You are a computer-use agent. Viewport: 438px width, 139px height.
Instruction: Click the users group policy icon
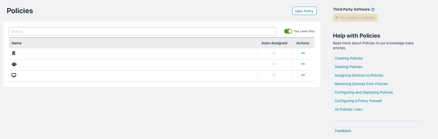tap(14, 64)
